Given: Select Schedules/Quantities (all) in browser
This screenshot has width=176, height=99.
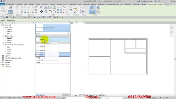Looking at the screenshot, I should (13, 58).
